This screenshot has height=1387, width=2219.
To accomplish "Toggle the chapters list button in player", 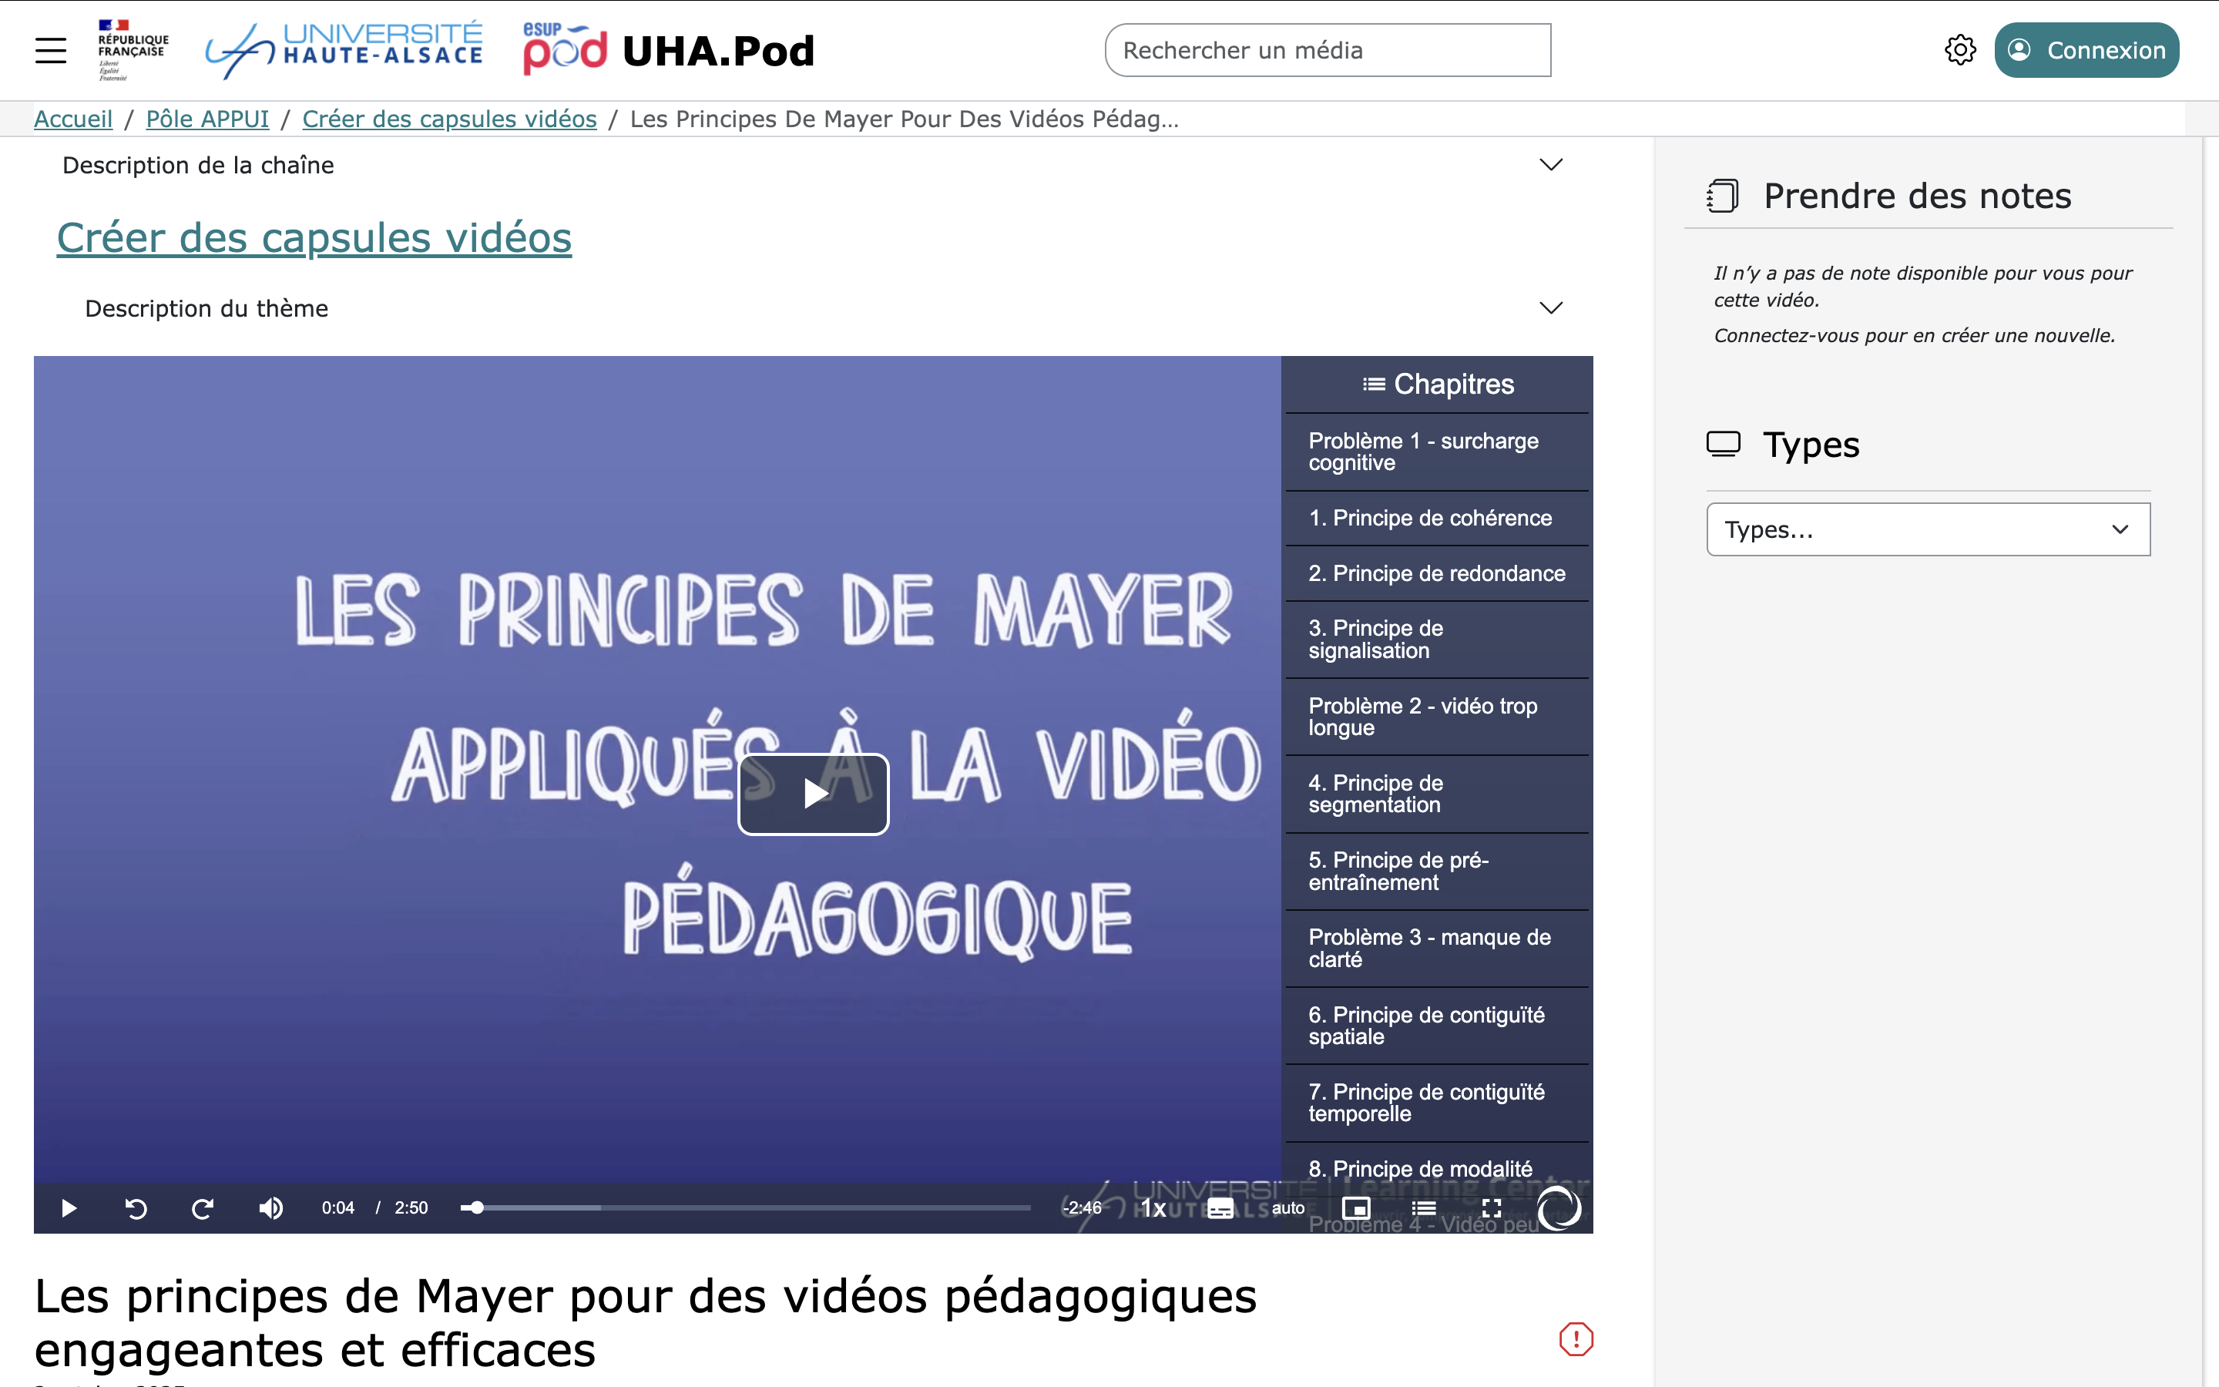I will point(1424,1208).
